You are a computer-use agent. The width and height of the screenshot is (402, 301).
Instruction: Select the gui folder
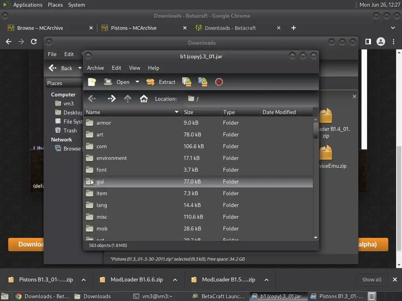(198, 181)
